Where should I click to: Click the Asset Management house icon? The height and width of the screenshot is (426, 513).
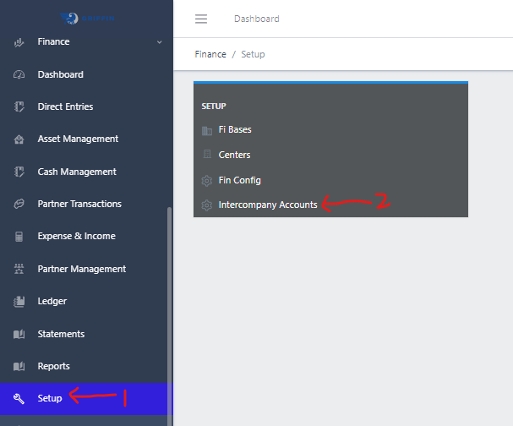[x=19, y=139]
